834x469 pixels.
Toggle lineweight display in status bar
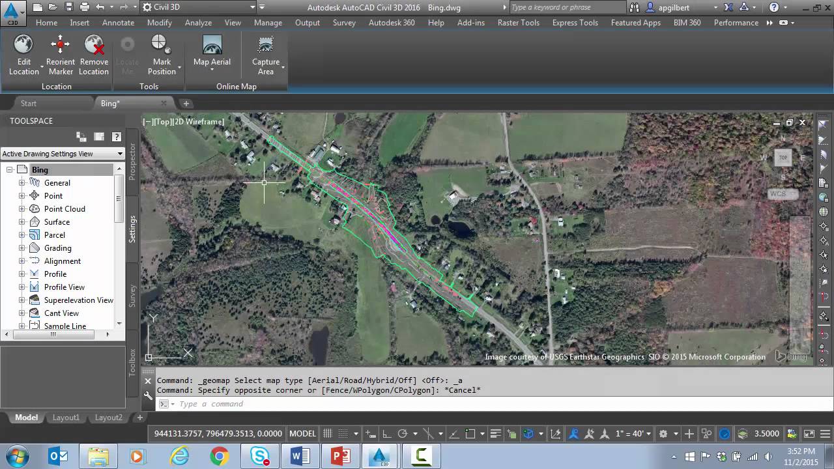click(495, 433)
